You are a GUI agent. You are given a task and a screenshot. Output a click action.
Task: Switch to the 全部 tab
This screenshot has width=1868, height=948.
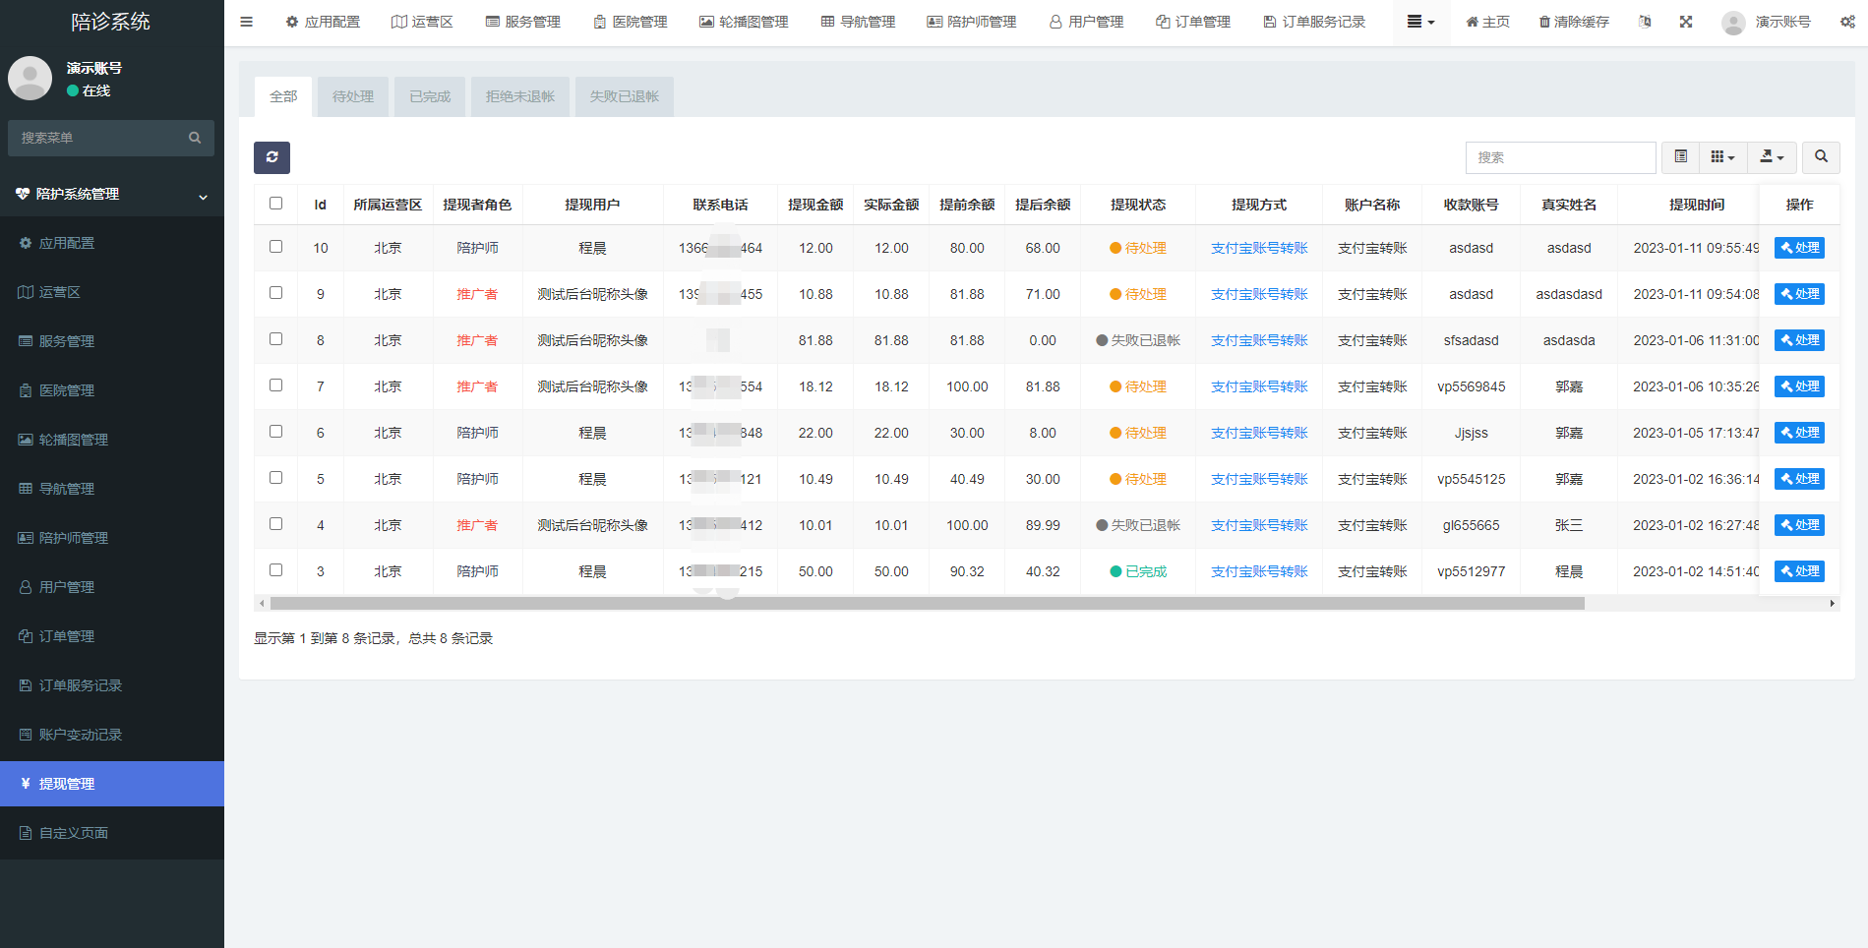(x=283, y=96)
